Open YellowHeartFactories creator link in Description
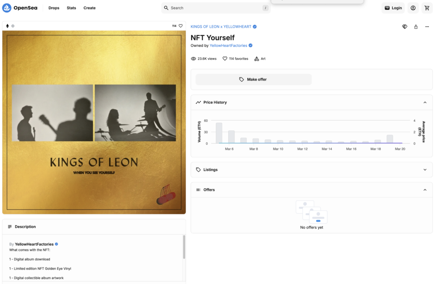This screenshot has width=447, height=284. coord(34,244)
